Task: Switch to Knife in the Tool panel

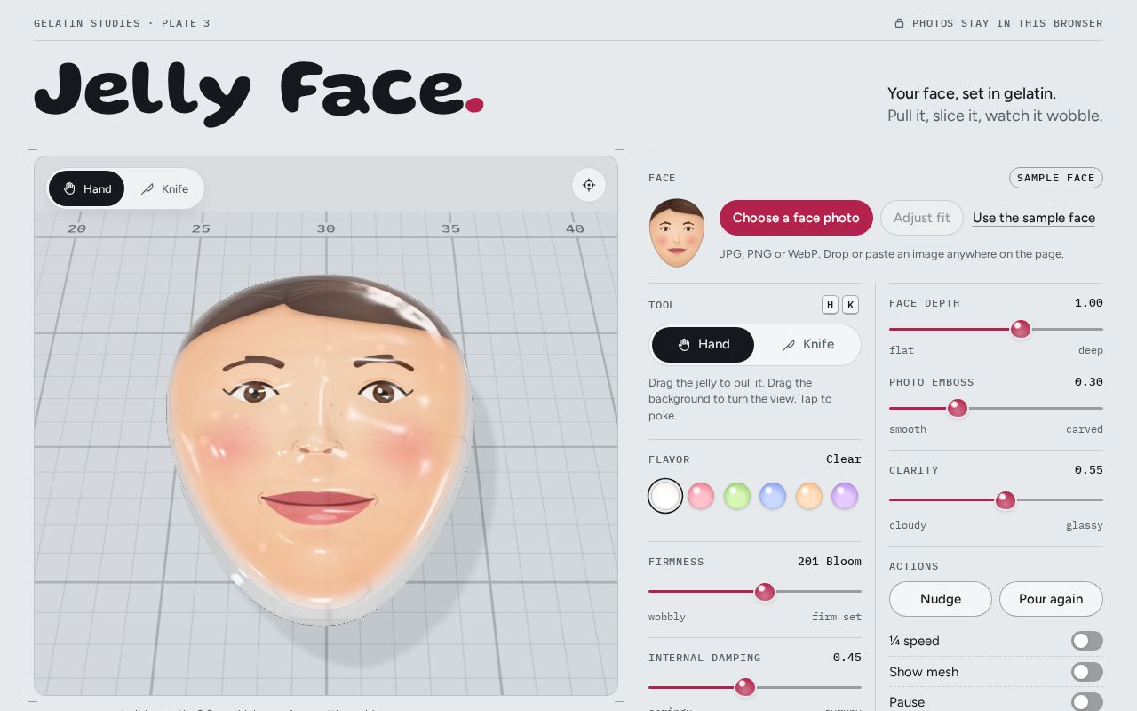Action: [807, 345]
